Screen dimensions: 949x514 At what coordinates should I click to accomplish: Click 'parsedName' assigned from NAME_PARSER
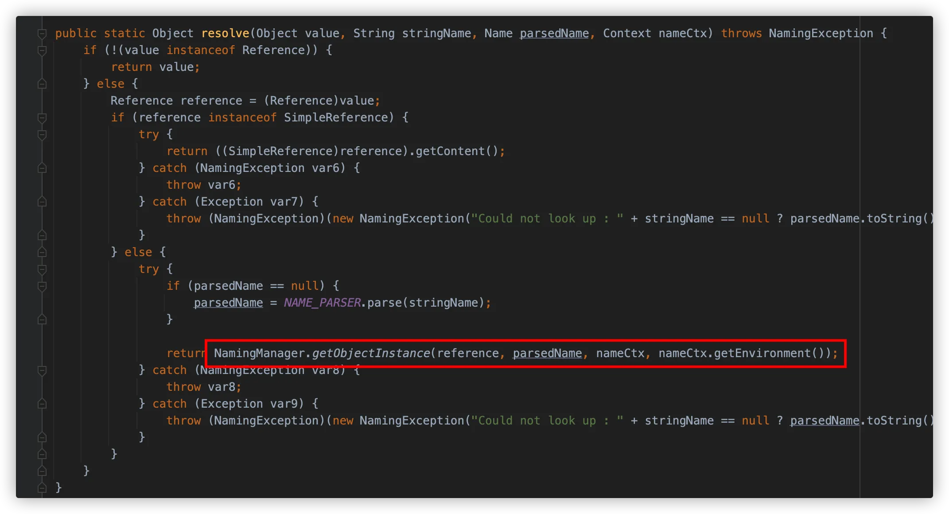coord(228,303)
